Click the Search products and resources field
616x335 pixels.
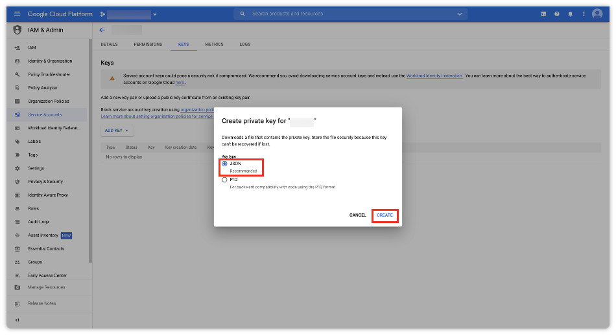(x=349, y=14)
